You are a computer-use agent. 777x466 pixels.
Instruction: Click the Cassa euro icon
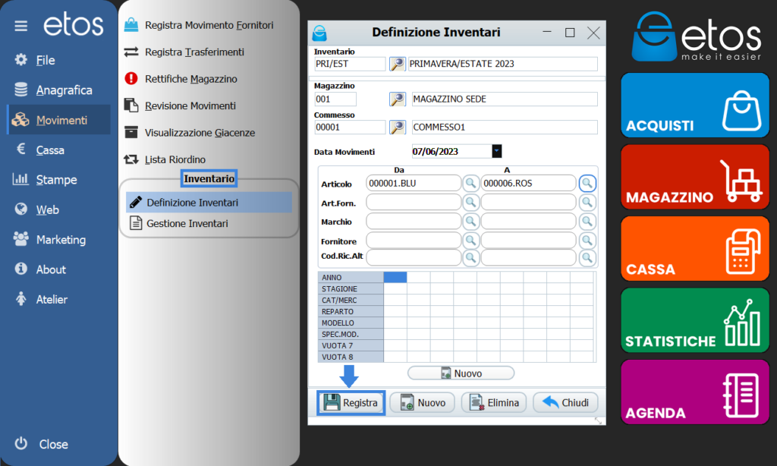point(20,148)
